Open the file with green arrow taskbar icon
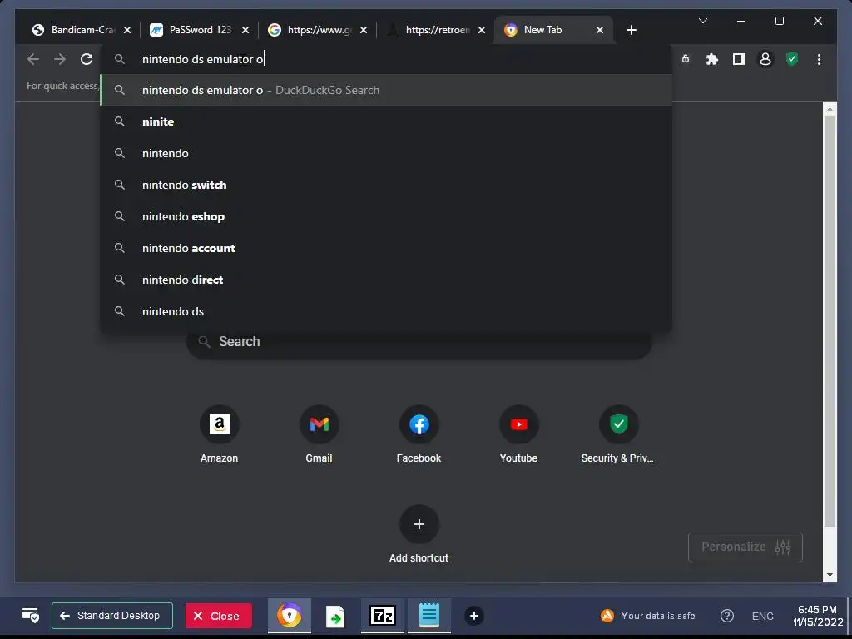Screen dimensions: 852x639 (335, 617)
